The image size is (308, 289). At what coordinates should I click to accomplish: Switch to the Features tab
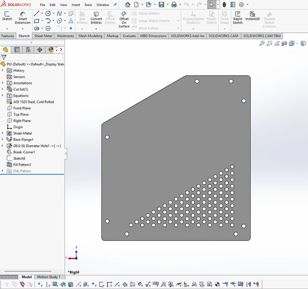click(x=8, y=36)
